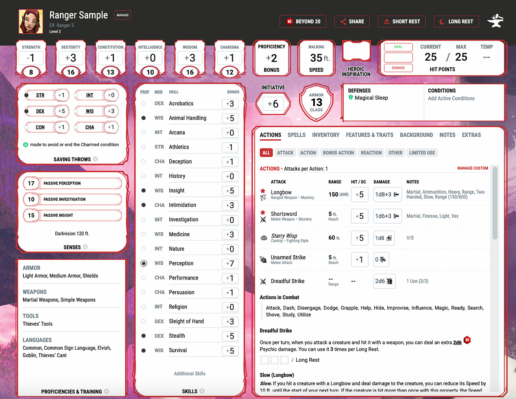
Task: Open the Manage Custom link
Action: pyautogui.click(x=472, y=168)
